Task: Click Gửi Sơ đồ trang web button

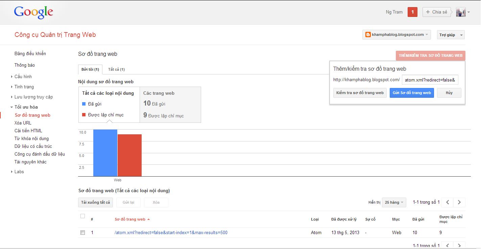Action: click(412, 93)
